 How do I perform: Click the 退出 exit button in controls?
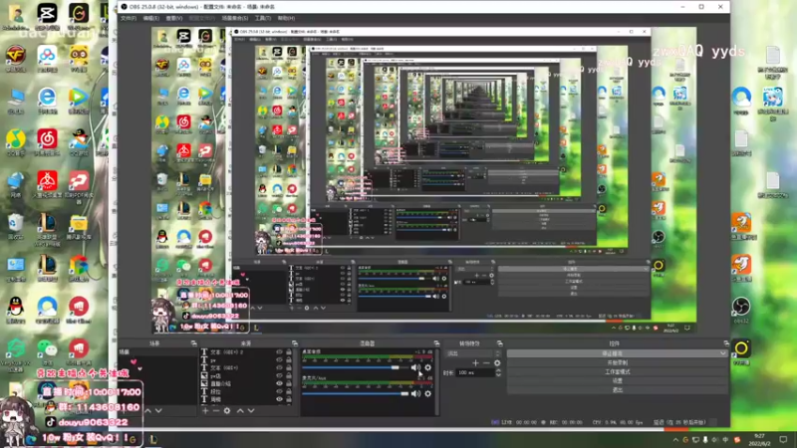coord(618,390)
